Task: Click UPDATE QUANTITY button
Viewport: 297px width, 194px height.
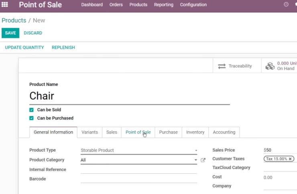Action: pos(24,48)
